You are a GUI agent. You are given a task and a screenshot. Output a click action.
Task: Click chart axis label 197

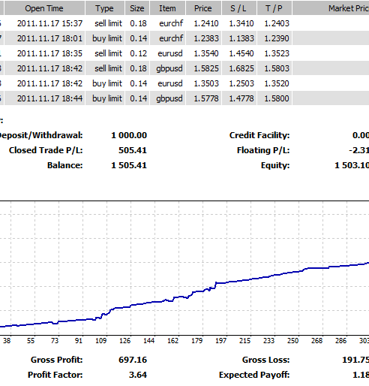click(220, 341)
